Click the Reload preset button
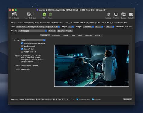 [x=52, y=31]
